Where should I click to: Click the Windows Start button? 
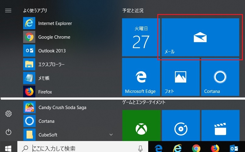pos(8,148)
